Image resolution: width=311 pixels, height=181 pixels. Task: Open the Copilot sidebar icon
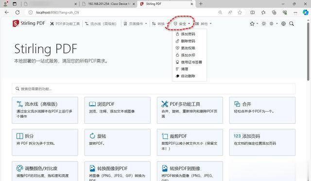click(x=306, y=12)
